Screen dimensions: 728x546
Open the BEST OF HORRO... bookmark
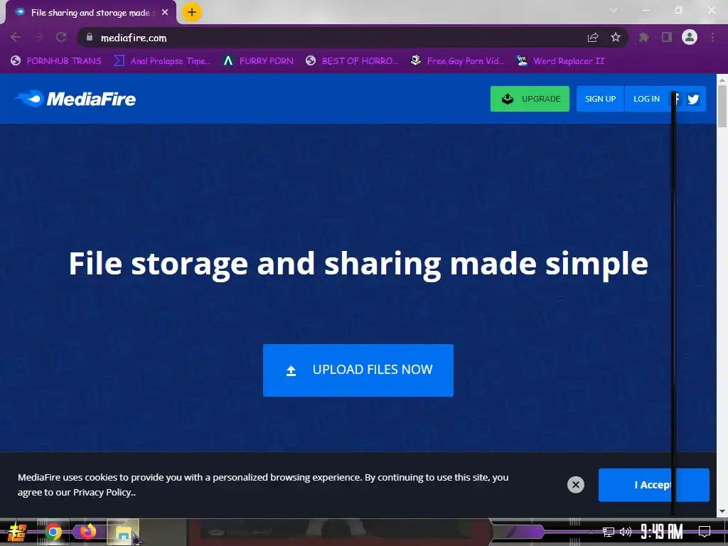(x=352, y=61)
